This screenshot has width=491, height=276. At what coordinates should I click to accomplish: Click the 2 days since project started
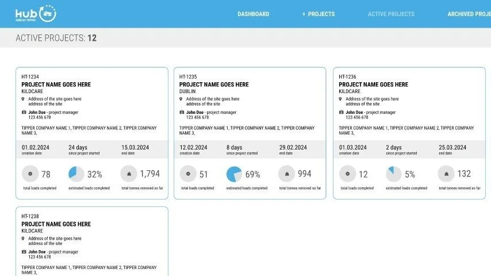click(394, 148)
